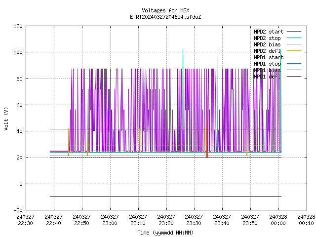Click the x-axis tick label 240327 23:00
The width and height of the screenshot is (316, 237).
point(110,220)
